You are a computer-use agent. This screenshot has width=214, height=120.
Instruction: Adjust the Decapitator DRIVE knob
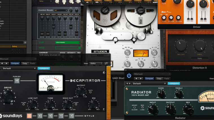pos(8,97)
